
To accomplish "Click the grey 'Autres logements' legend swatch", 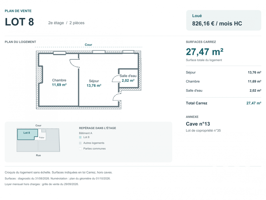I will coord(80,143).
